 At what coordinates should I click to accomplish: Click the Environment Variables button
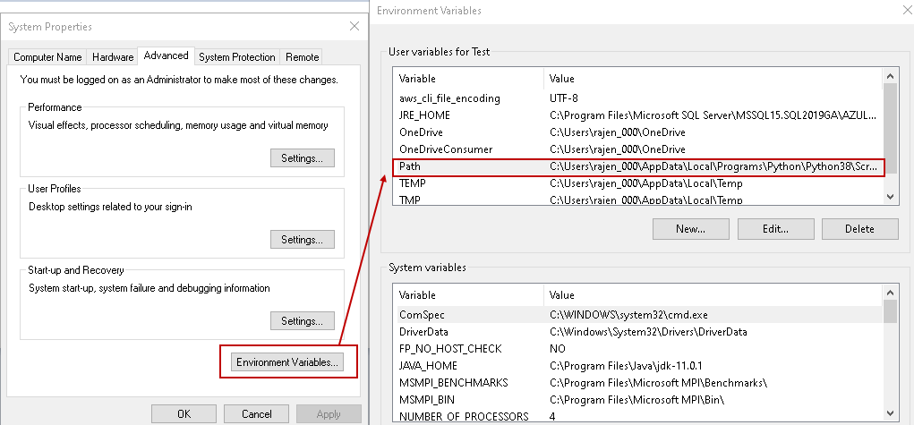[287, 362]
